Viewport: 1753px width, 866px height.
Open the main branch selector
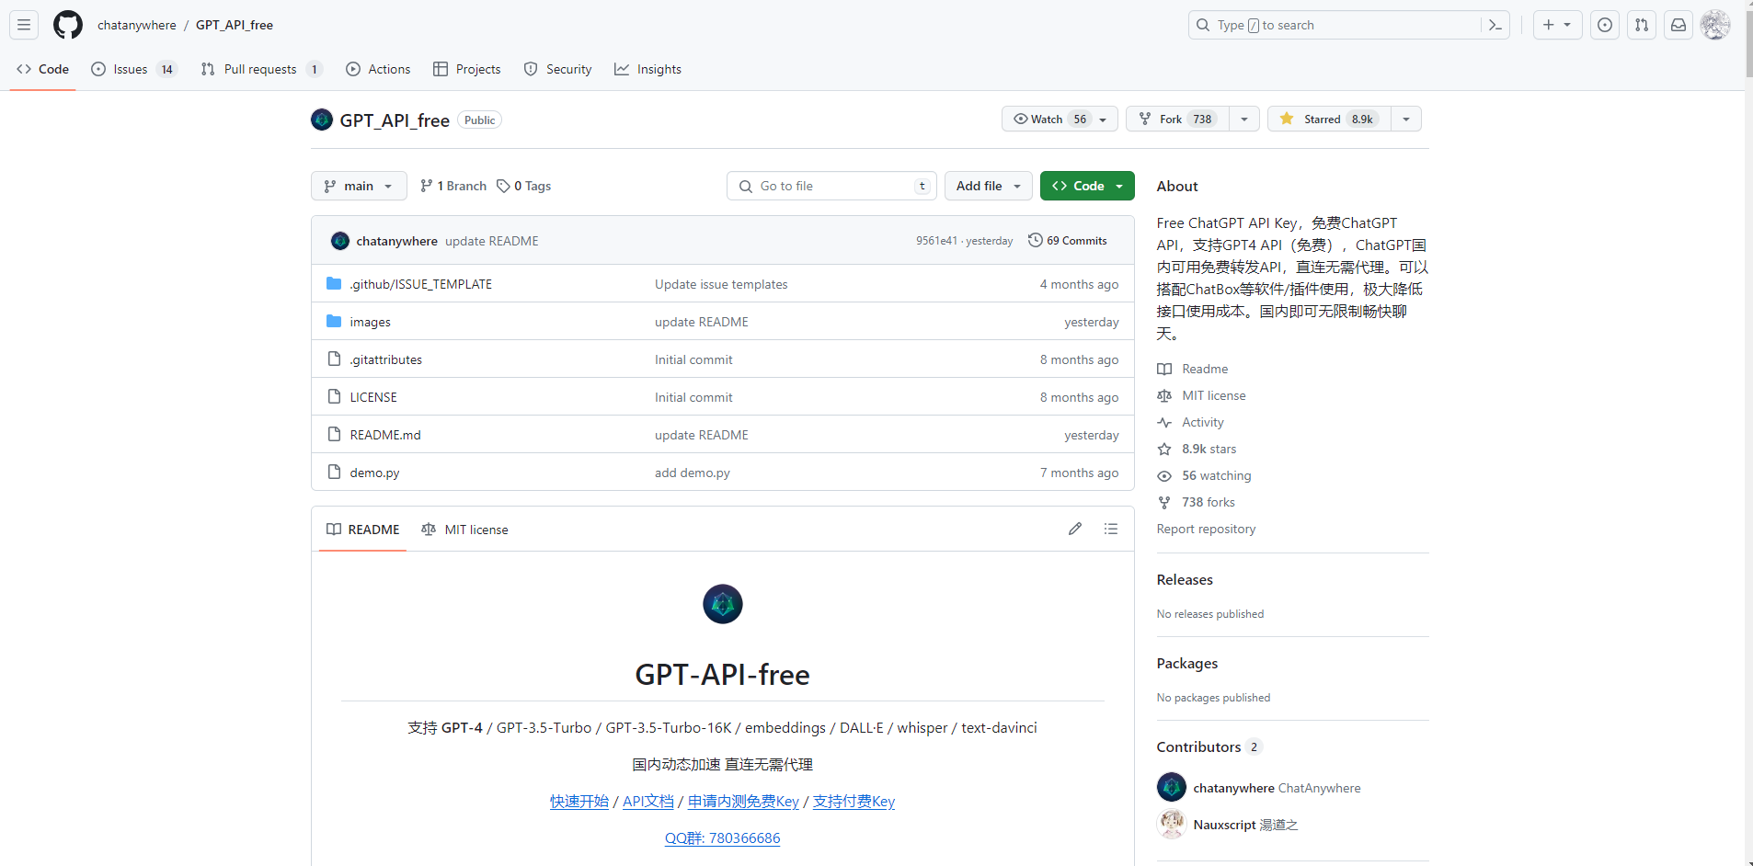point(359,186)
